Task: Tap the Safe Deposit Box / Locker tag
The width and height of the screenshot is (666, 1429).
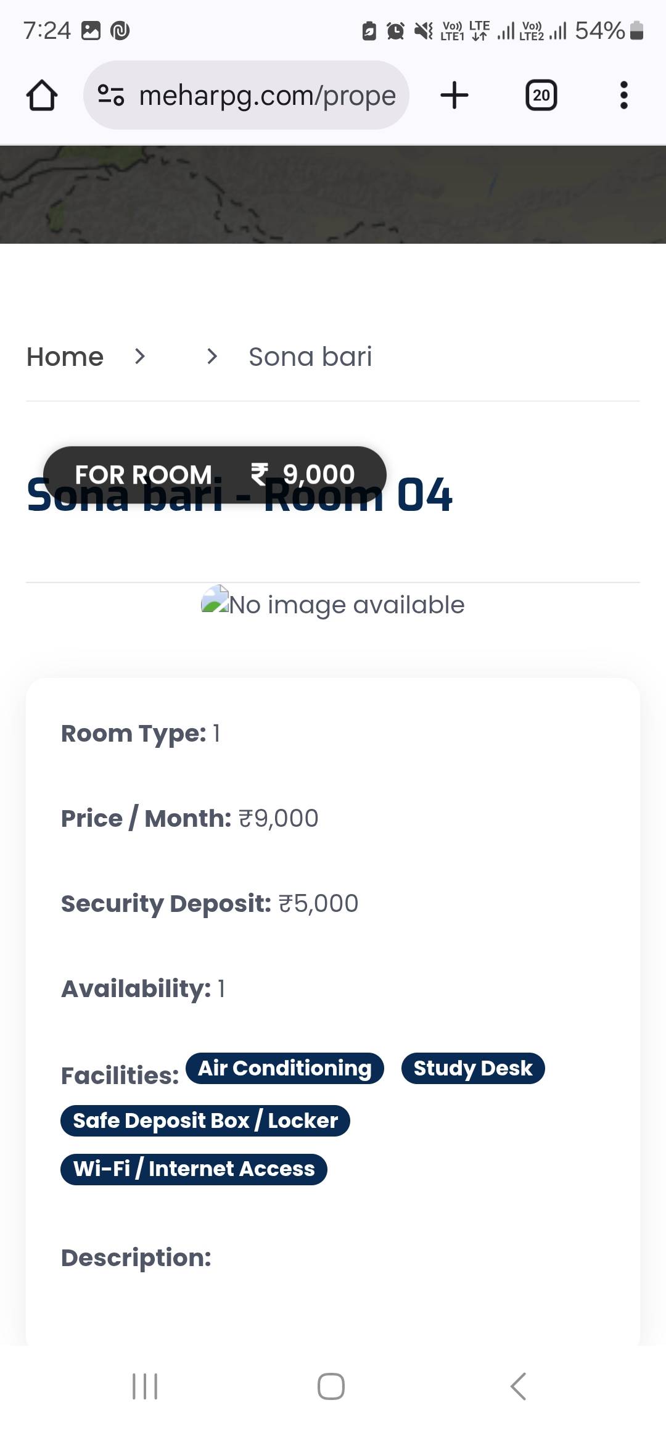Action: point(205,1120)
